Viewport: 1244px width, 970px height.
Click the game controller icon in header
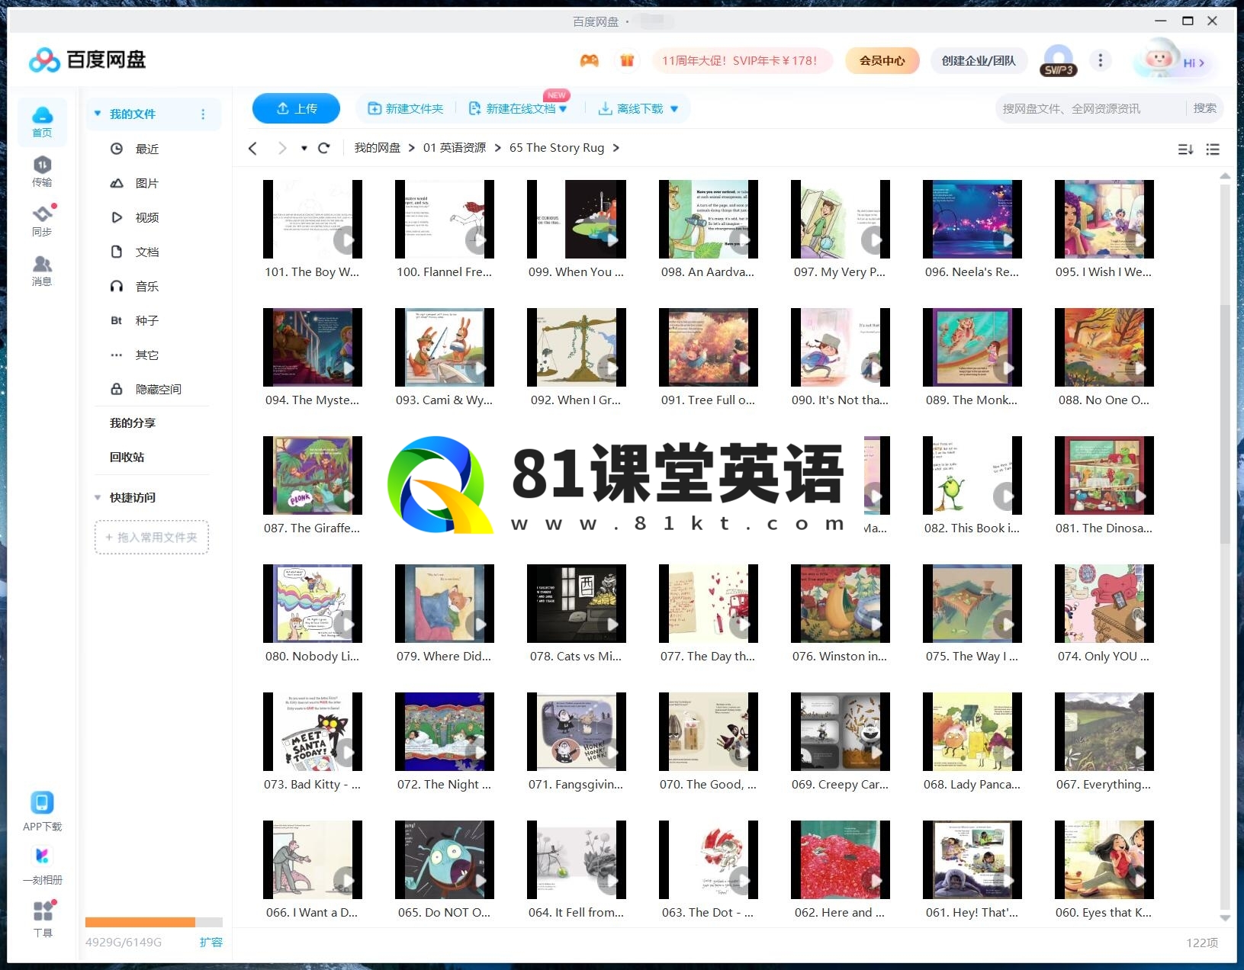589,60
